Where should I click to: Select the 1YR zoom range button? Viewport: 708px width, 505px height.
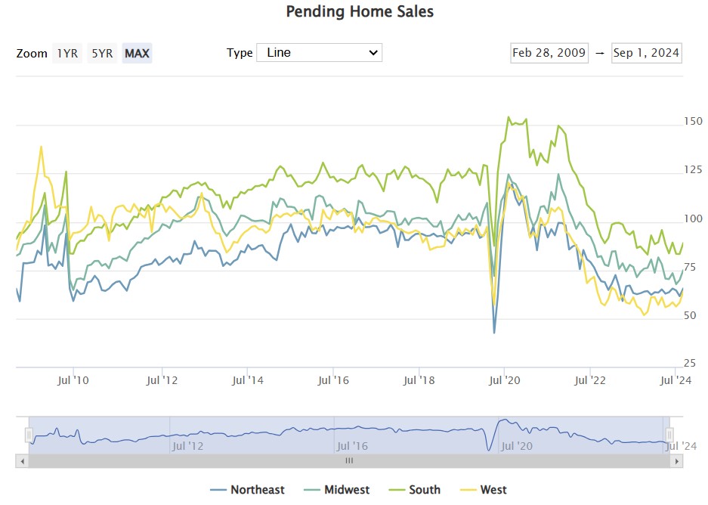coord(66,53)
